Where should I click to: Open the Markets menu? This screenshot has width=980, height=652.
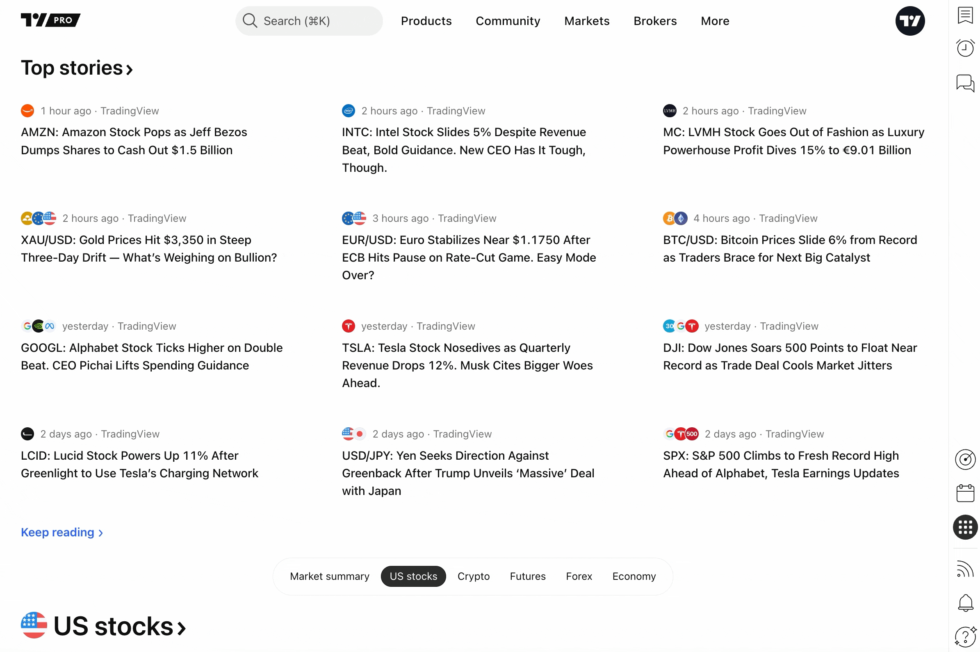[x=586, y=21]
